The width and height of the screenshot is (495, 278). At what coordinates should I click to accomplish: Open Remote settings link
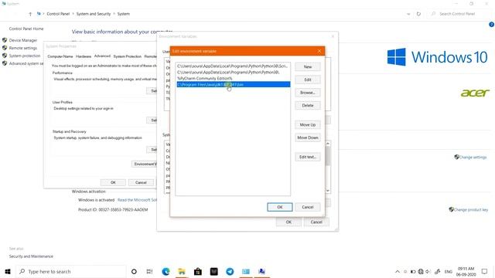pyautogui.click(x=22, y=48)
